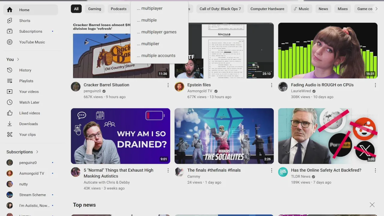Open the History clock icon
Viewport: 384px width, 216px height.
click(x=10, y=70)
